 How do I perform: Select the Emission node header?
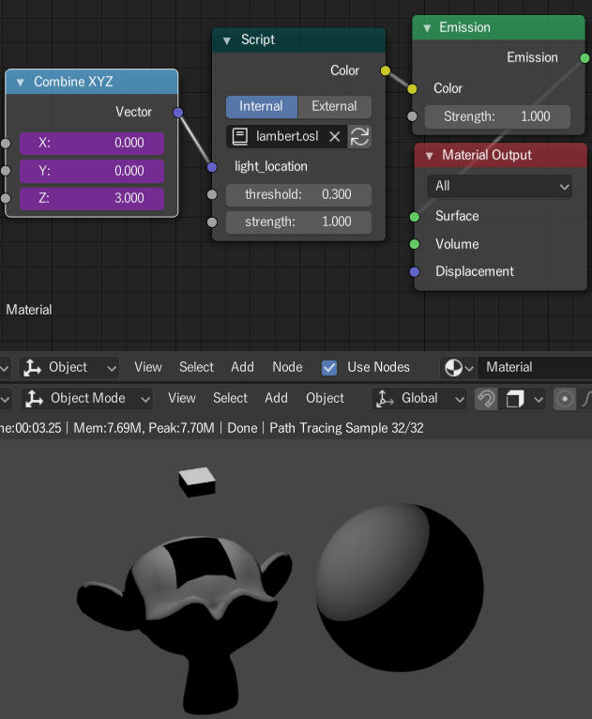point(498,28)
